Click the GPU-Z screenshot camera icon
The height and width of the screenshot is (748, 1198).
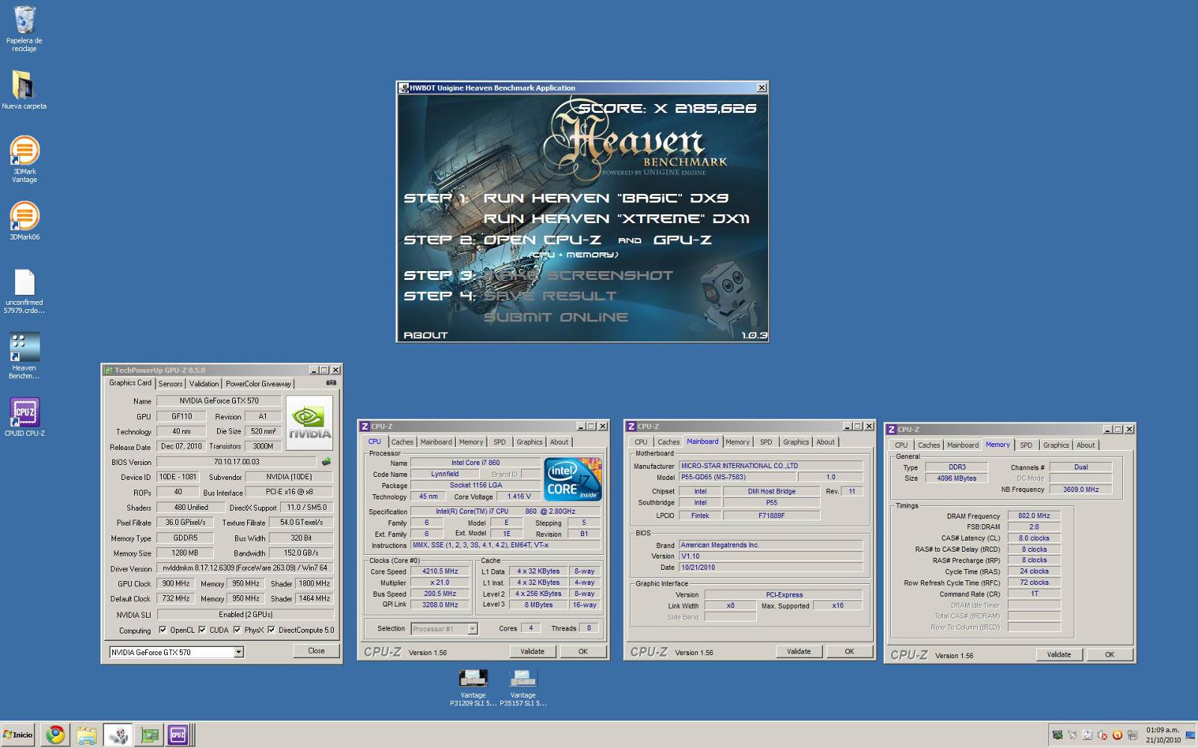[331, 383]
